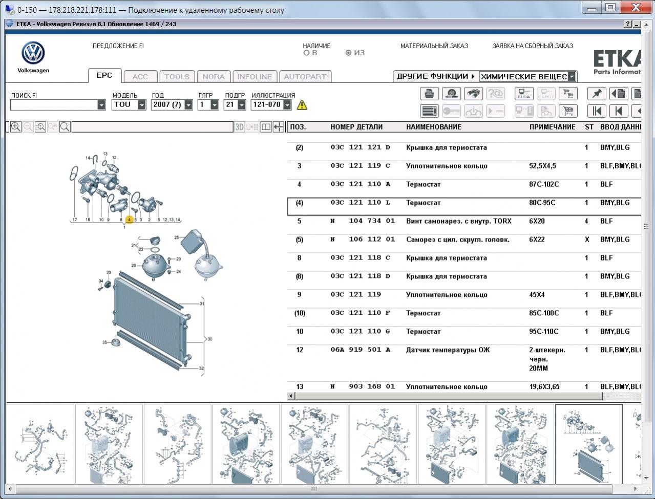Expand the ДРУГИЕ ФУНКЦИИ menu
Image resolution: width=655 pixels, height=499 pixels.
(x=435, y=76)
